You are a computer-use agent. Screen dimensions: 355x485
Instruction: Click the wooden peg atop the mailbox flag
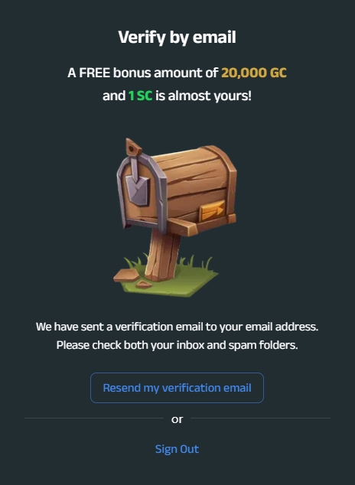[x=133, y=147]
